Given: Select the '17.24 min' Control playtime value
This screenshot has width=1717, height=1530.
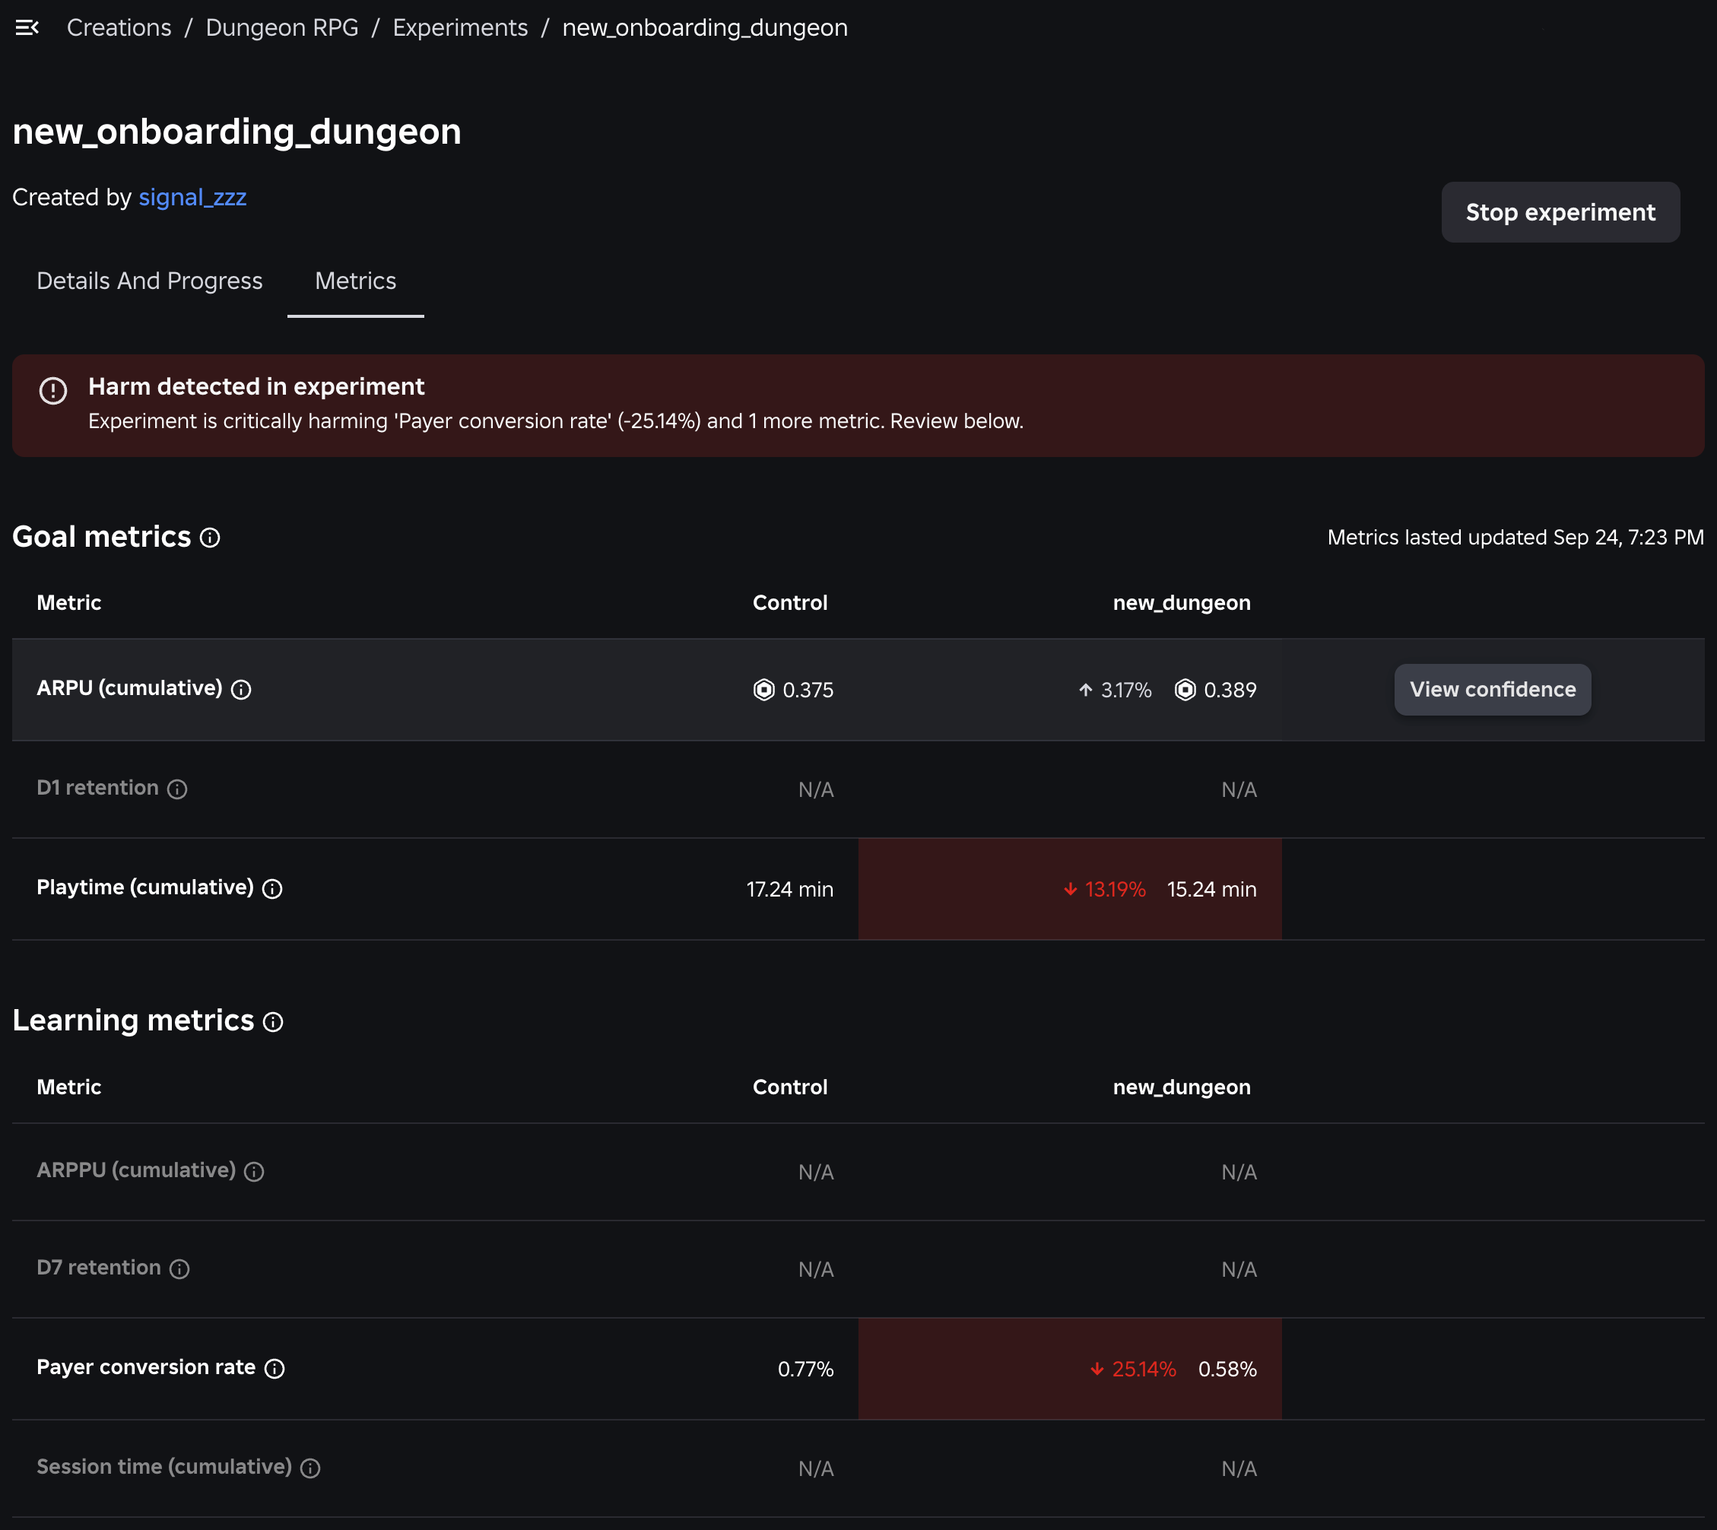Looking at the screenshot, I should 790,890.
